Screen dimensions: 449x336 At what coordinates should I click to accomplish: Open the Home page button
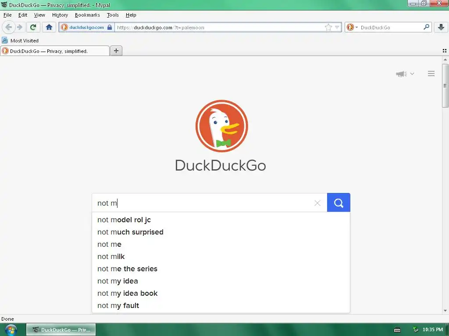49,27
